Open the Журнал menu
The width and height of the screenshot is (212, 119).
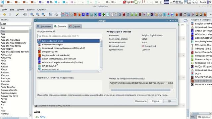click(x=31, y=10)
